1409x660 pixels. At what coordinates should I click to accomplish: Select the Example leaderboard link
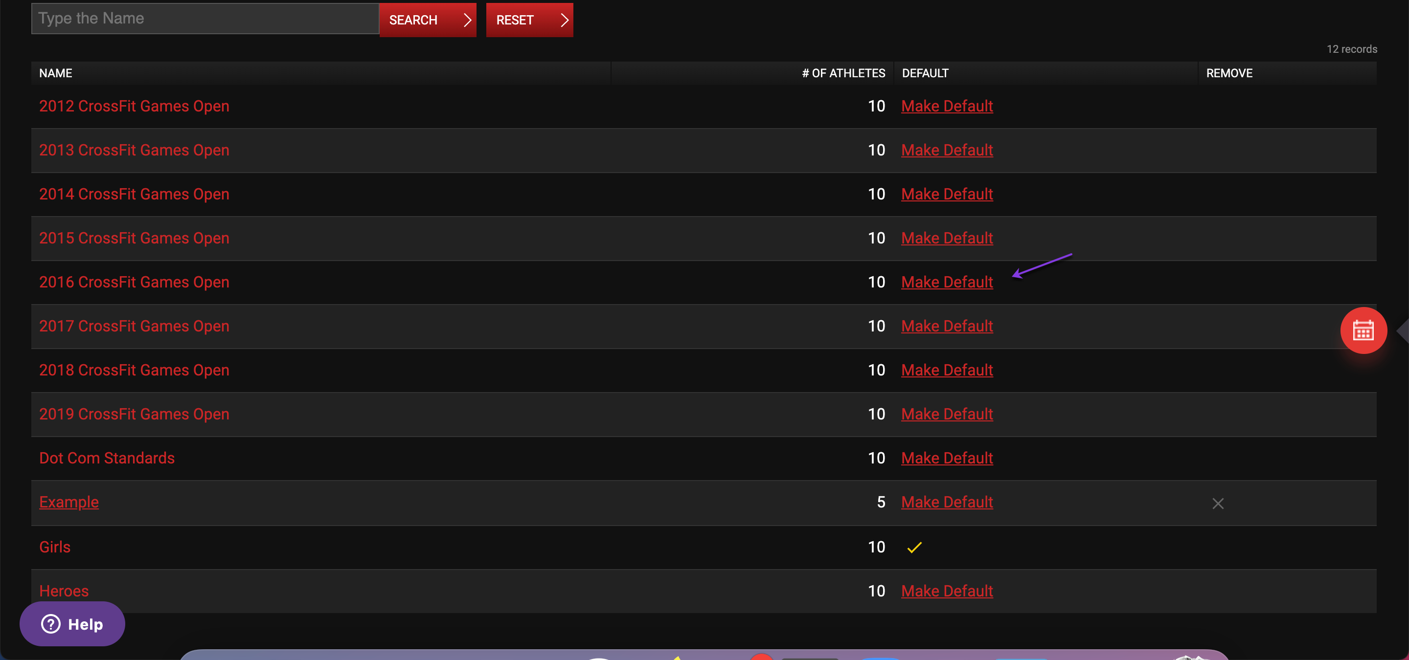(x=69, y=502)
